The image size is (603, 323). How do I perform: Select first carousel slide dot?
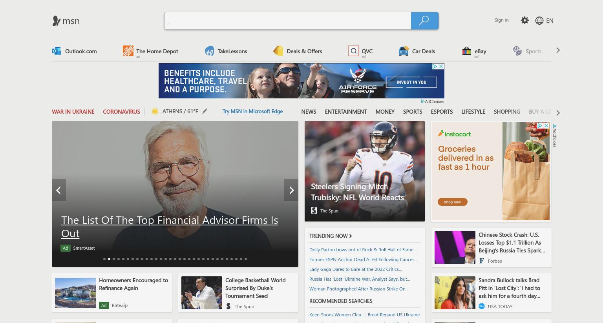pos(104,259)
